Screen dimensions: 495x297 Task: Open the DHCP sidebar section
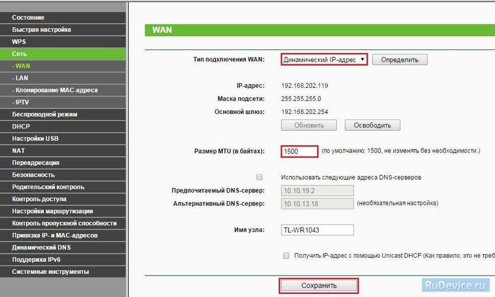click(63, 127)
